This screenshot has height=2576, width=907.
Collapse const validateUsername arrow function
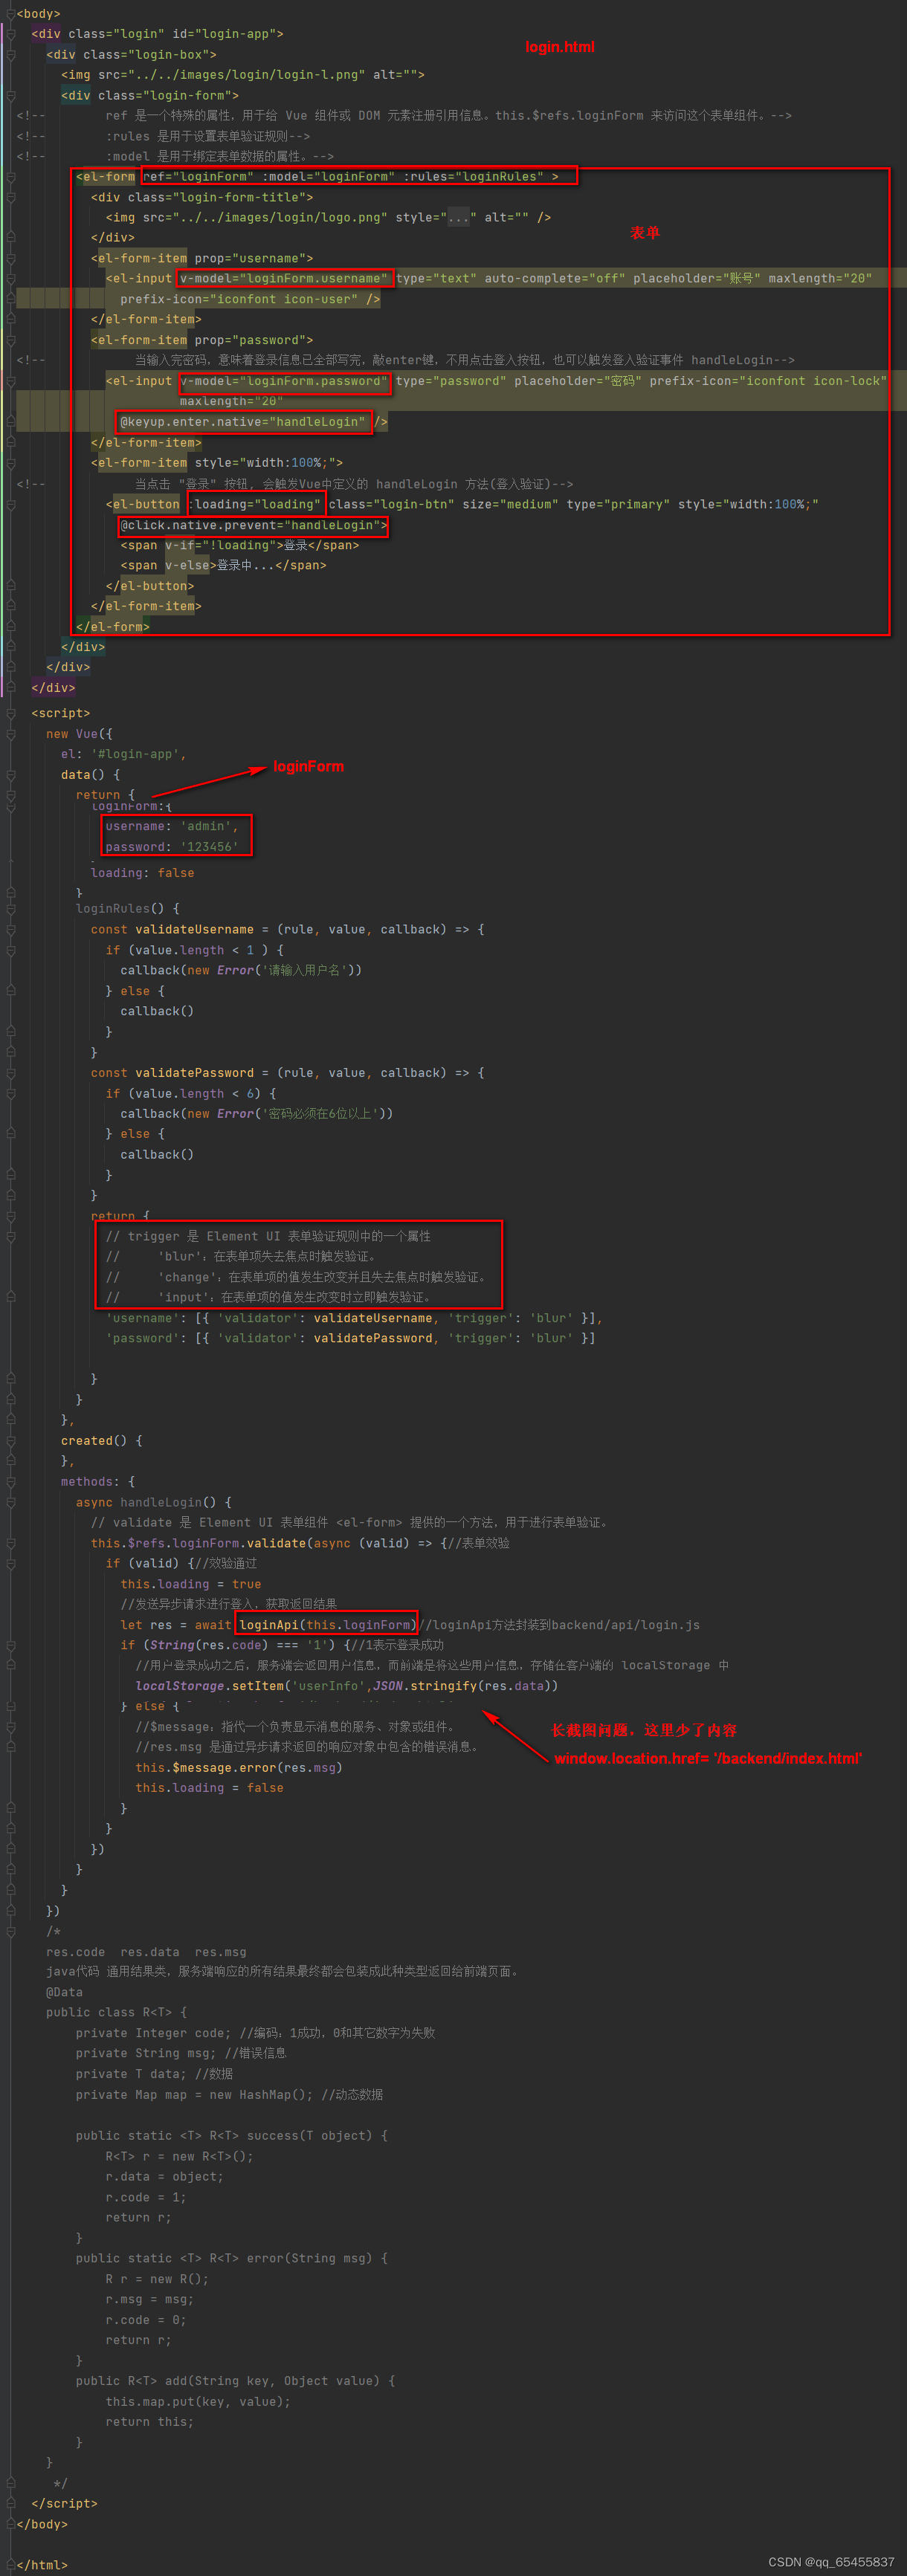click(10, 929)
